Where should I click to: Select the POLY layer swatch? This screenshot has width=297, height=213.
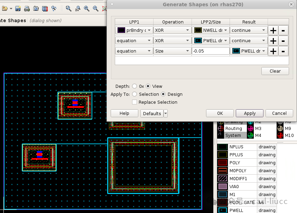[223, 163]
